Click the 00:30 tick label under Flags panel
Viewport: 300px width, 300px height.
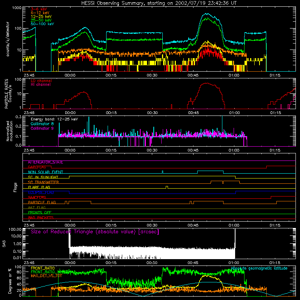coord(152,225)
